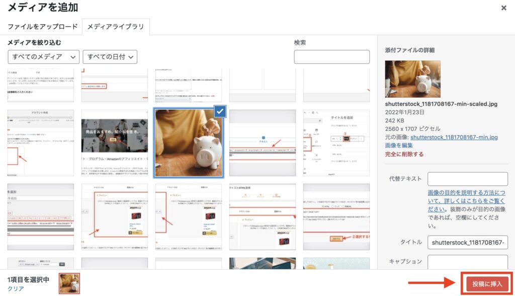Select the piggy bank photo thumbnail in grid
515x296 pixels.
189,143
